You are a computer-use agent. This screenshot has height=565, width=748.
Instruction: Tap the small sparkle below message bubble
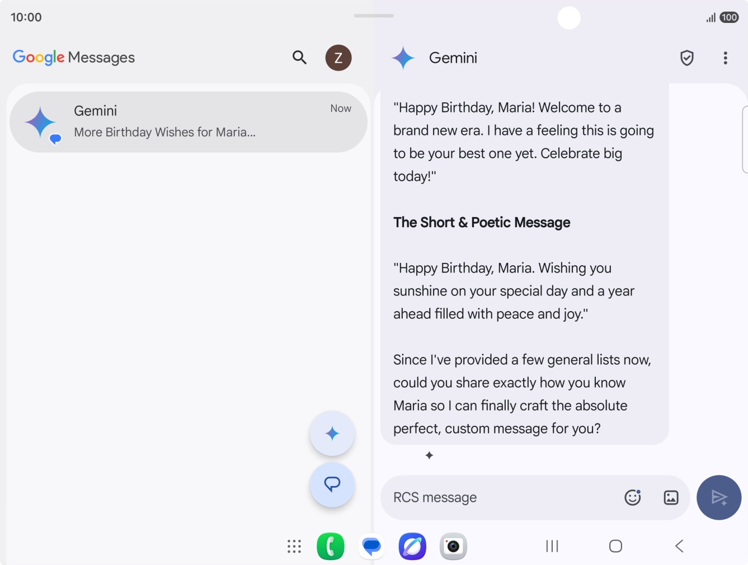(429, 455)
